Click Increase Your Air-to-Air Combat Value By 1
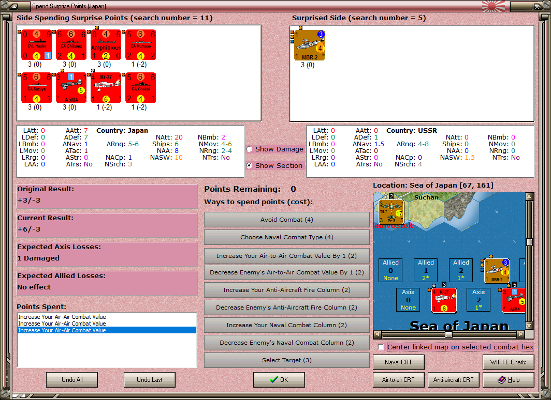The width and height of the screenshot is (551, 400). click(287, 256)
